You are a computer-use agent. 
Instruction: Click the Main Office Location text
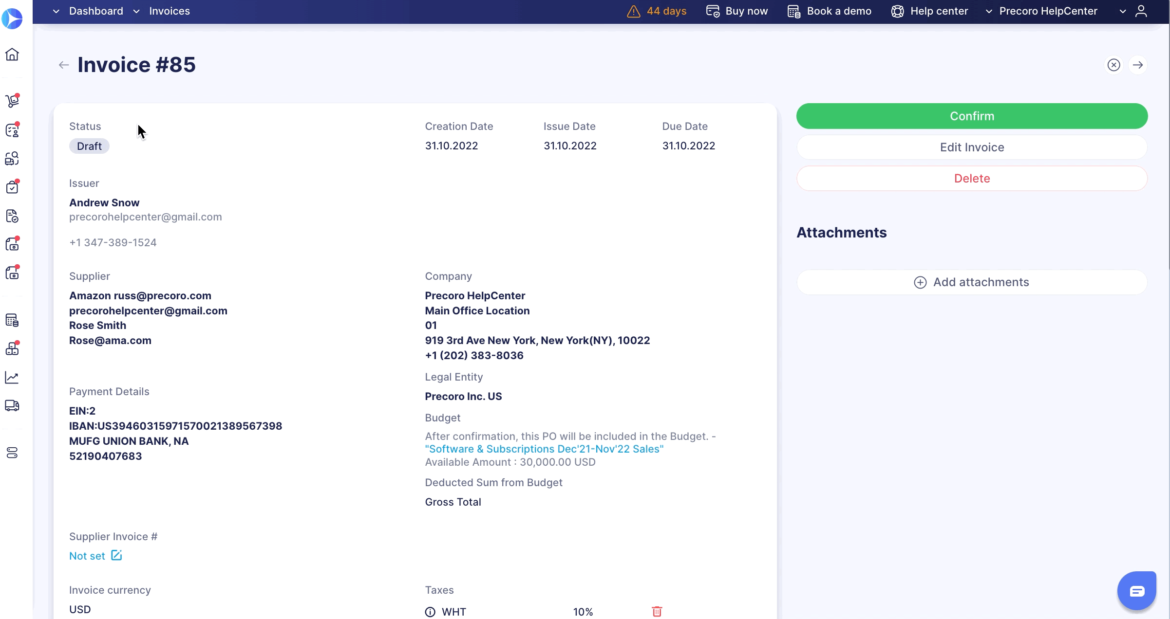click(477, 310)
